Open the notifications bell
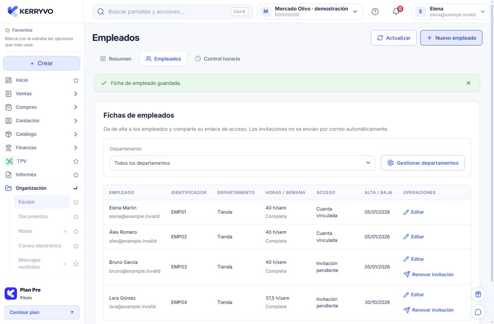This screenshot has width=494, height=324. [x=396, y=12]
